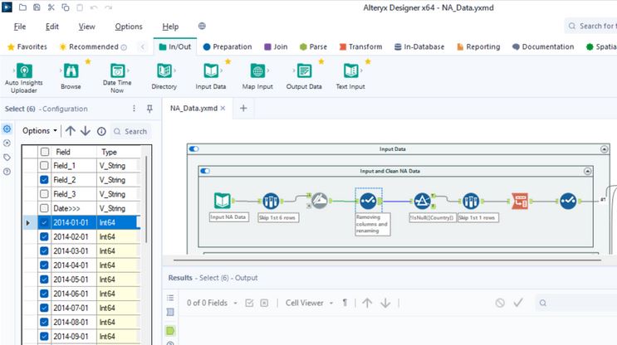Toggle the Input Data container switch

pyautogui.click(x=194, y=149)
